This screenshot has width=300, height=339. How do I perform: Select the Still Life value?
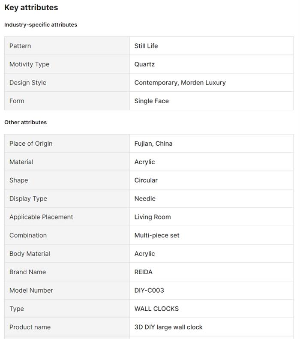tap(146, 46)
